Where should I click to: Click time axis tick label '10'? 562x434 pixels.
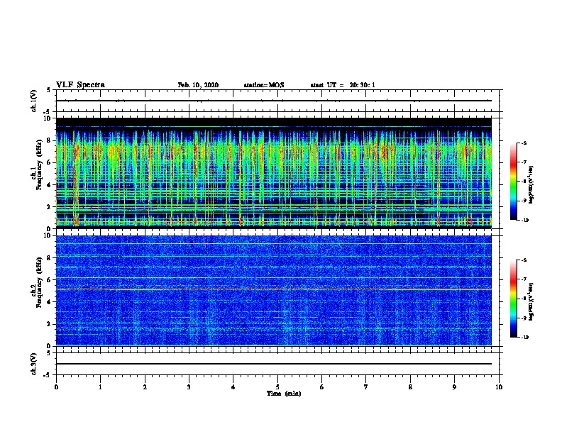click(x=499, y=386)
